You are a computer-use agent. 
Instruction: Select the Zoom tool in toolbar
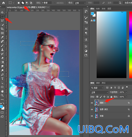(x=2, y=95)
